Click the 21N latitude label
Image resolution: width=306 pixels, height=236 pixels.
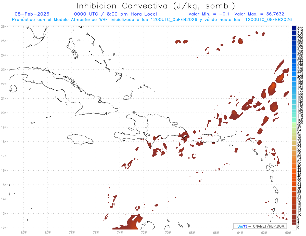pos(4,98)
